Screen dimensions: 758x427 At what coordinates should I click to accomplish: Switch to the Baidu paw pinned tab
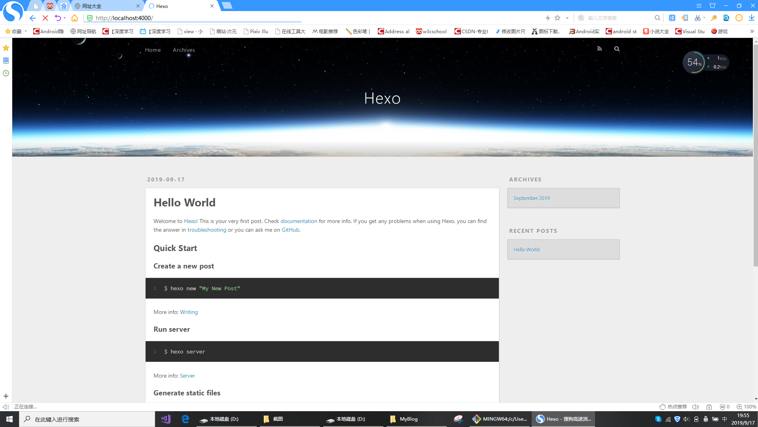point(64,6)
